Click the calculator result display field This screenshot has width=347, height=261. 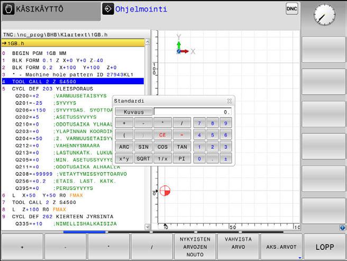pos(193,112)
